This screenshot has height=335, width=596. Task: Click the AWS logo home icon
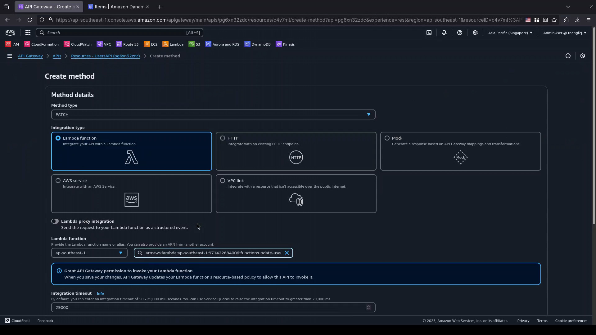pyautogui.click(x=10, y=33)
